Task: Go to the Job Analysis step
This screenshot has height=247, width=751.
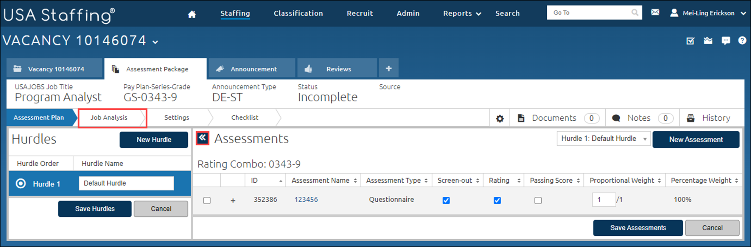Action: 109,118
